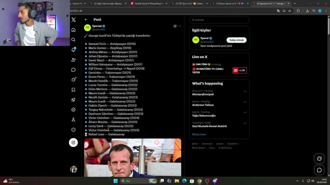
Task: Open the Çerezler footer link
Action: (220, 144)
